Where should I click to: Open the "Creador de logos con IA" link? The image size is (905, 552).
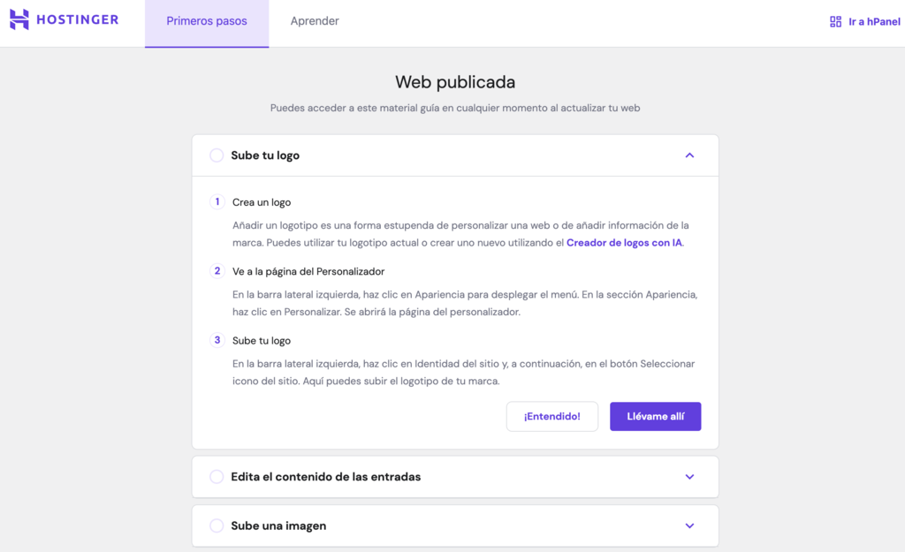click(x=624, y=243)
